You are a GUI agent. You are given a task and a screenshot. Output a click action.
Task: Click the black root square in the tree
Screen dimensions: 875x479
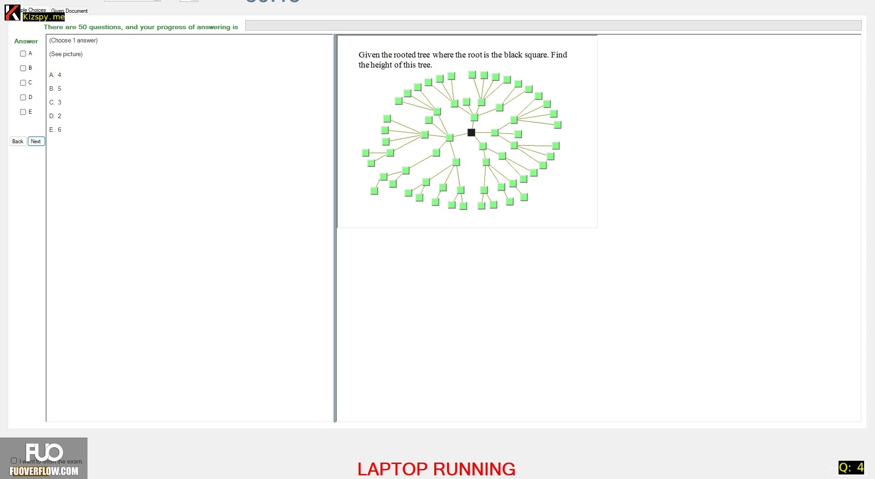coord(471,132)
